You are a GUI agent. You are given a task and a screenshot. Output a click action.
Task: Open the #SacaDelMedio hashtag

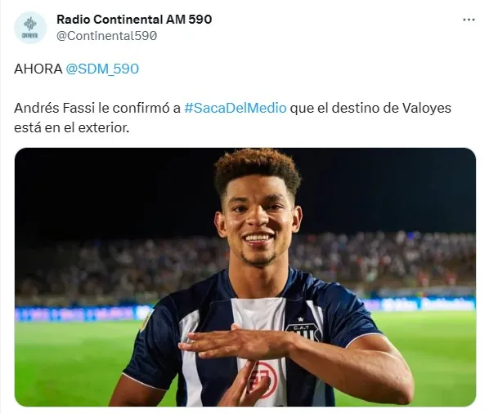[236, 108]
